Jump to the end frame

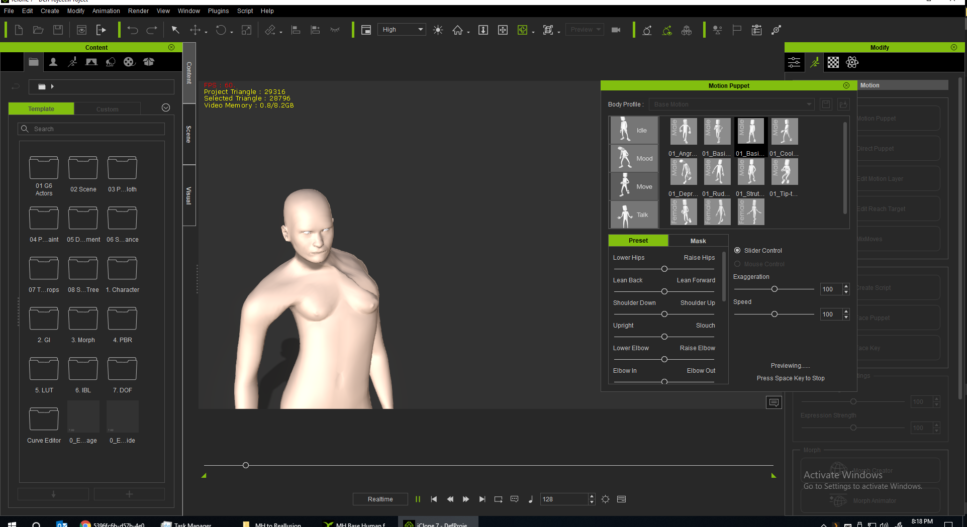click(482, 499)
